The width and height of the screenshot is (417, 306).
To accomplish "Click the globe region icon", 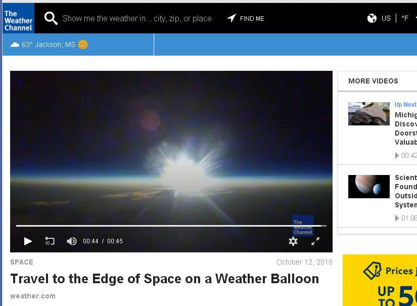I will [372, 18].
